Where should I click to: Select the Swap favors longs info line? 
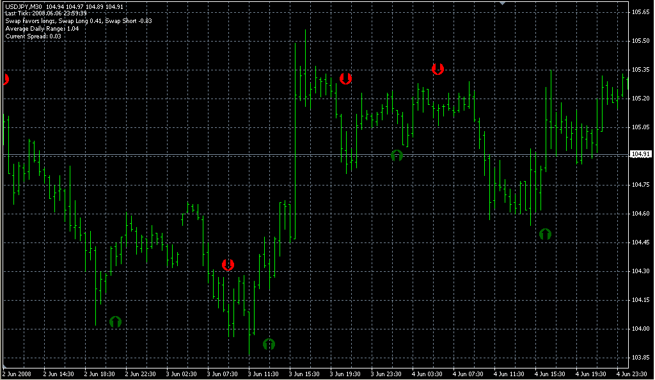79,21
